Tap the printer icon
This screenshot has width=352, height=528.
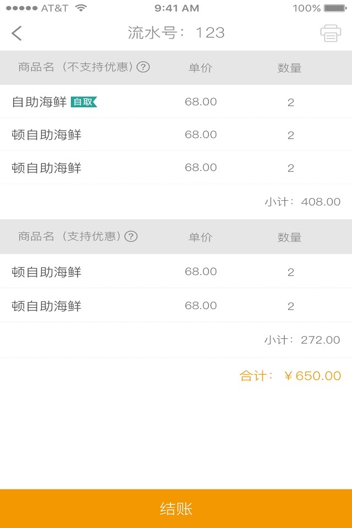tap(331, 33)
